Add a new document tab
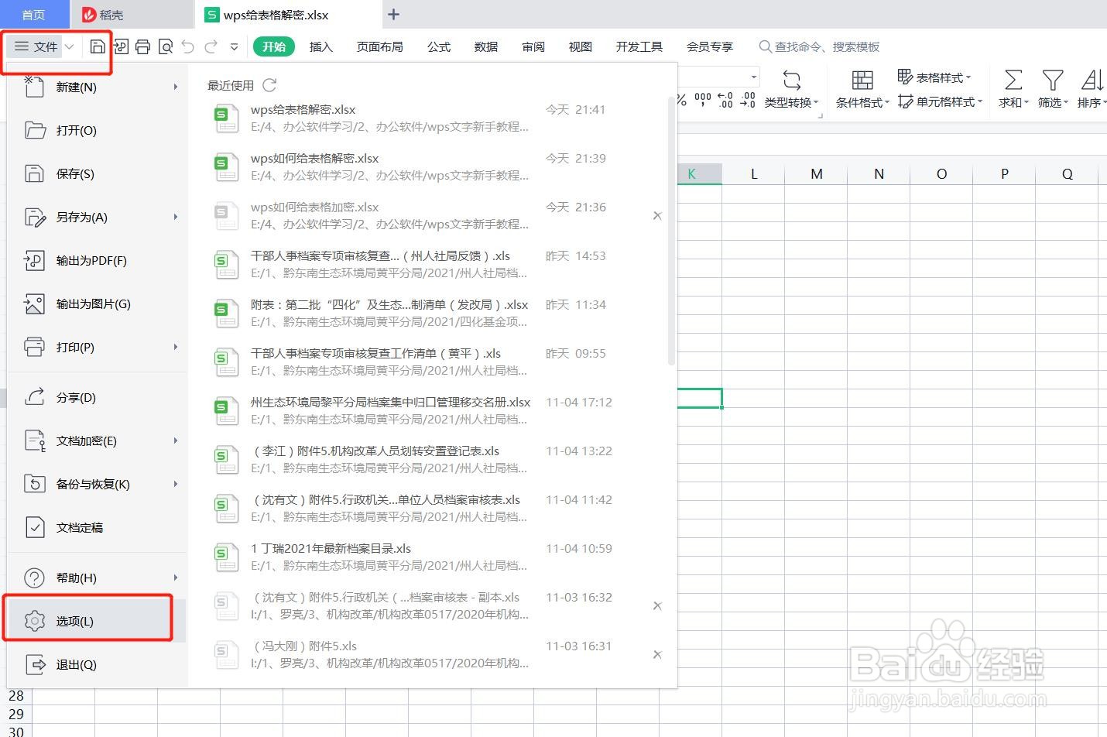This screenshot has height=737, width=1107. coord(393,15)
